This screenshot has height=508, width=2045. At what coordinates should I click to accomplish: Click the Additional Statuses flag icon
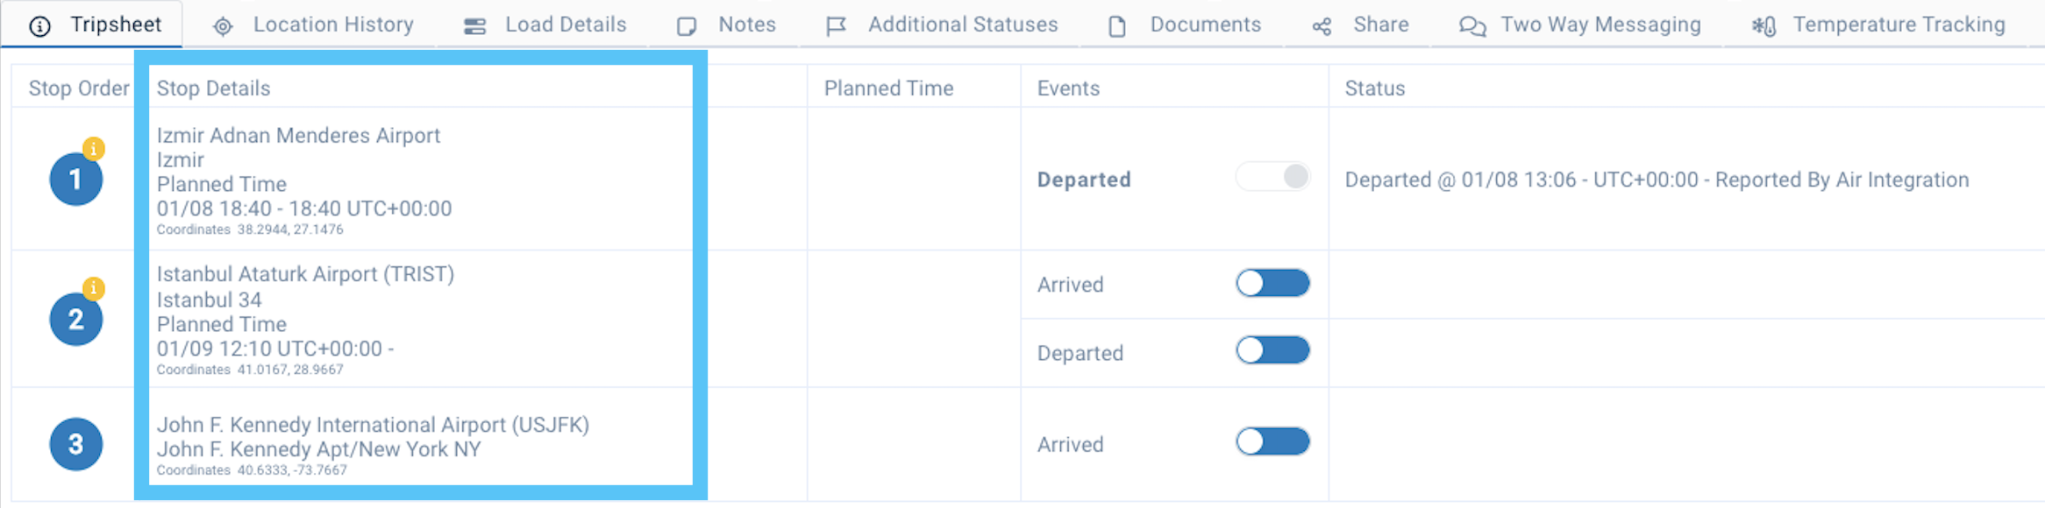[836, 27]
